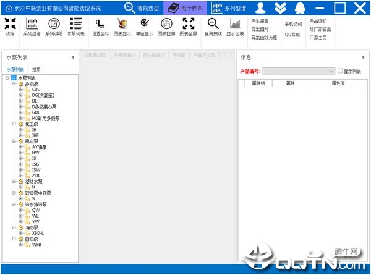Expand the CDL tree node

point(21,90)
